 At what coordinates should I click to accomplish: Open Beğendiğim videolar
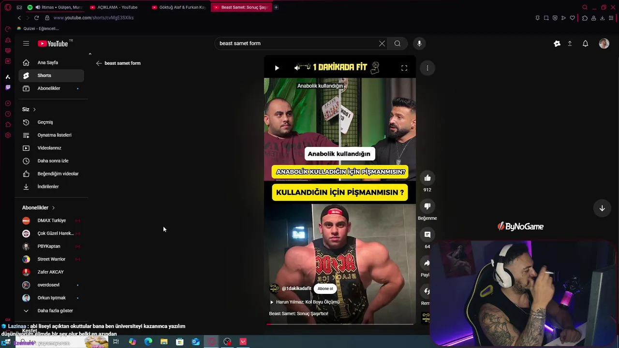tap(51, 174)
